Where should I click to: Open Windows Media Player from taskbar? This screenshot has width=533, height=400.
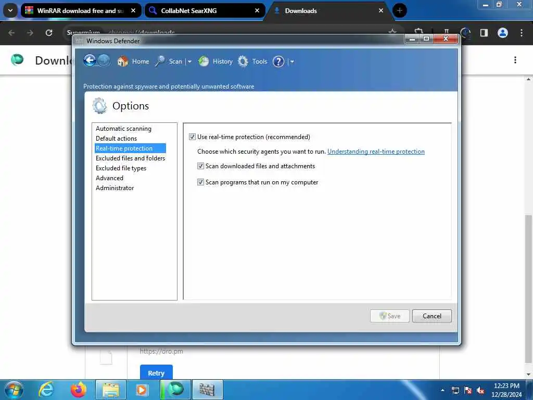[x=142, y=390]
